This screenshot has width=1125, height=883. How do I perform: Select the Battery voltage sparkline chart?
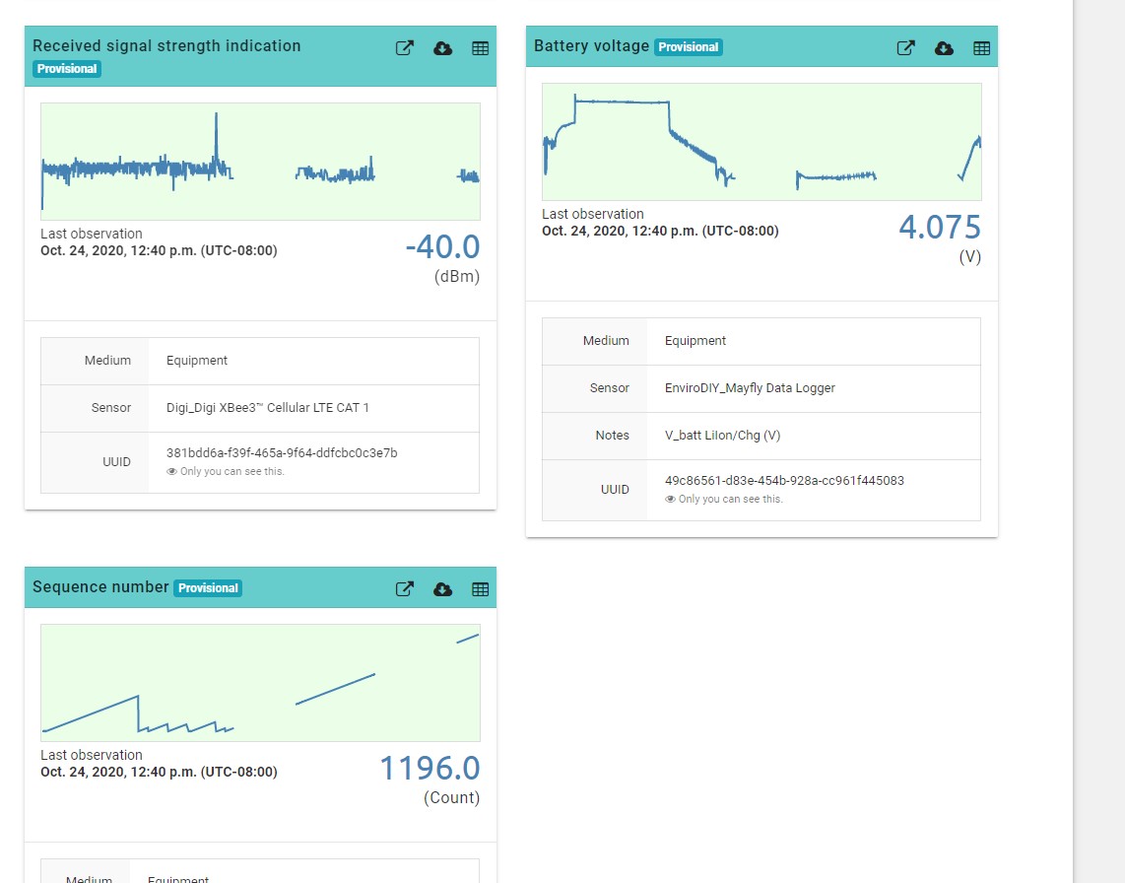click(x=761, y=141)
